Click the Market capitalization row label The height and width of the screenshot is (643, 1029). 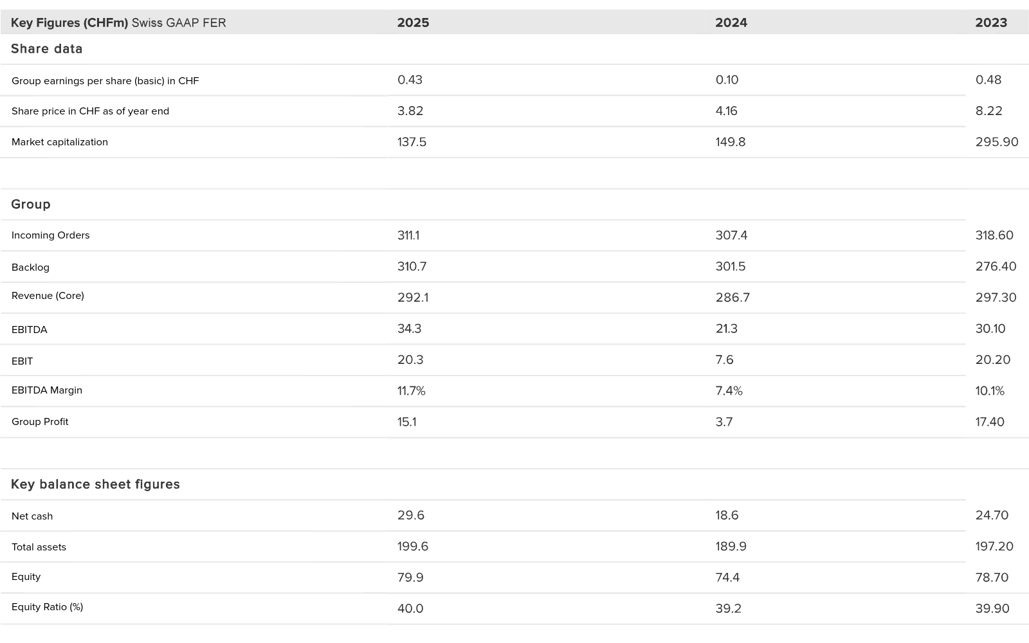[60, 142]
